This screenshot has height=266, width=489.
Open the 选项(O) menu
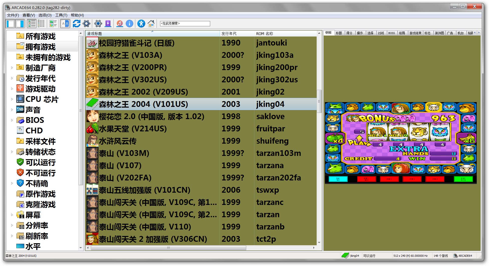pyautogui.click(x=45, y=15)
